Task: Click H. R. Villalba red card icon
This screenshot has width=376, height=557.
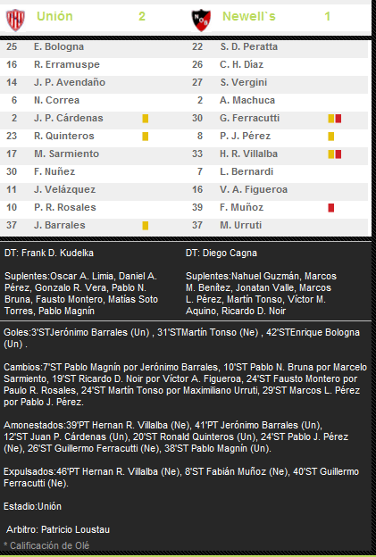Action: point(338,154)
